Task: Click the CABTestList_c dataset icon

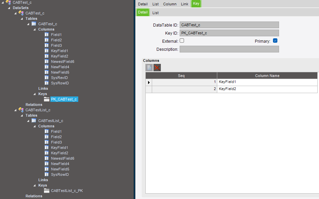Action: coord(21,110)
